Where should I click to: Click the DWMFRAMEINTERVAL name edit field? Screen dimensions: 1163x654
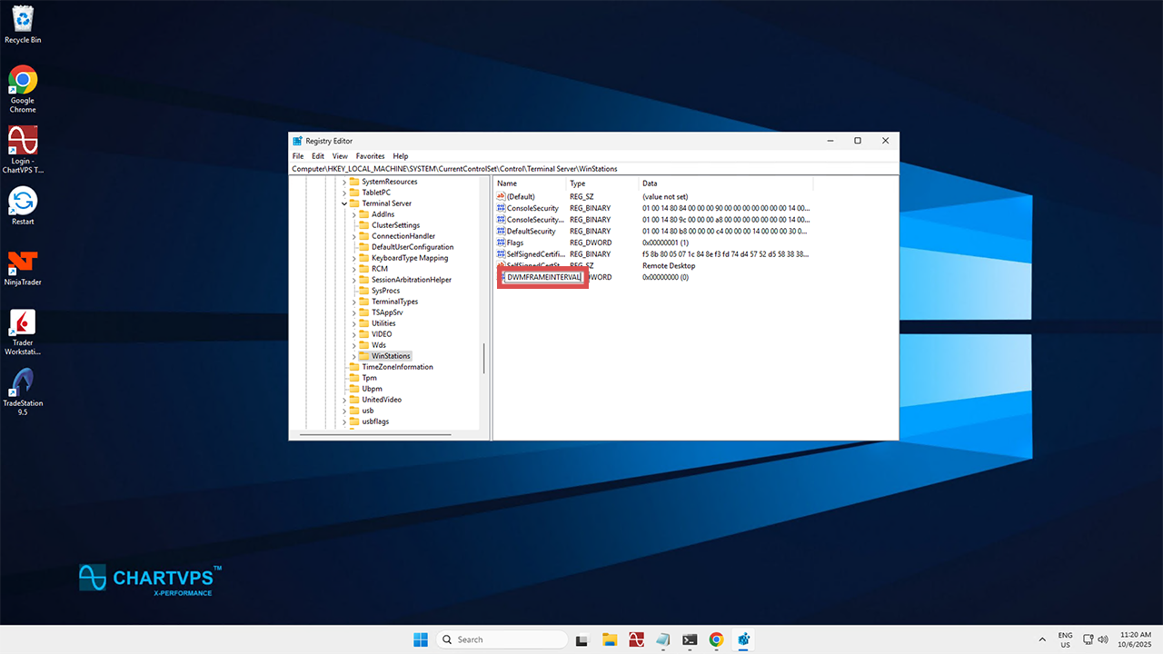click(543, 277)
